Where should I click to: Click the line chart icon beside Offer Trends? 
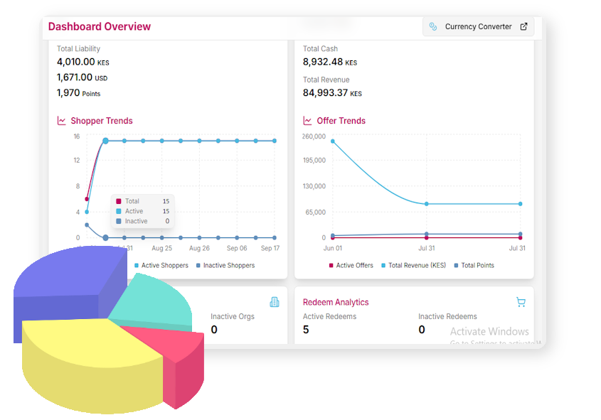[308, 121]
